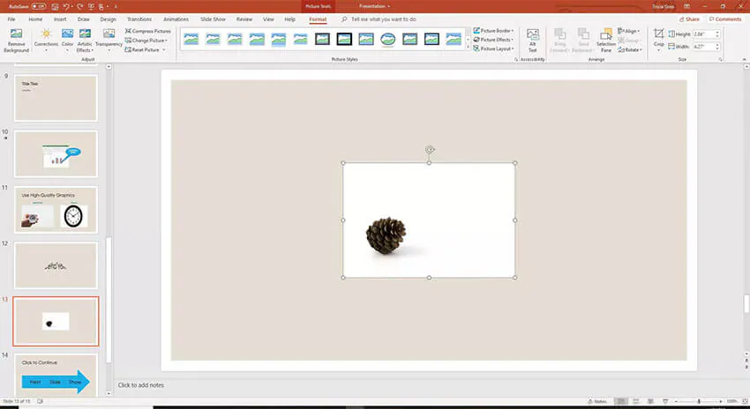Select slide 12 thumbnail
The height and width of the screenshot is (409, 750).
pos(56,265)
